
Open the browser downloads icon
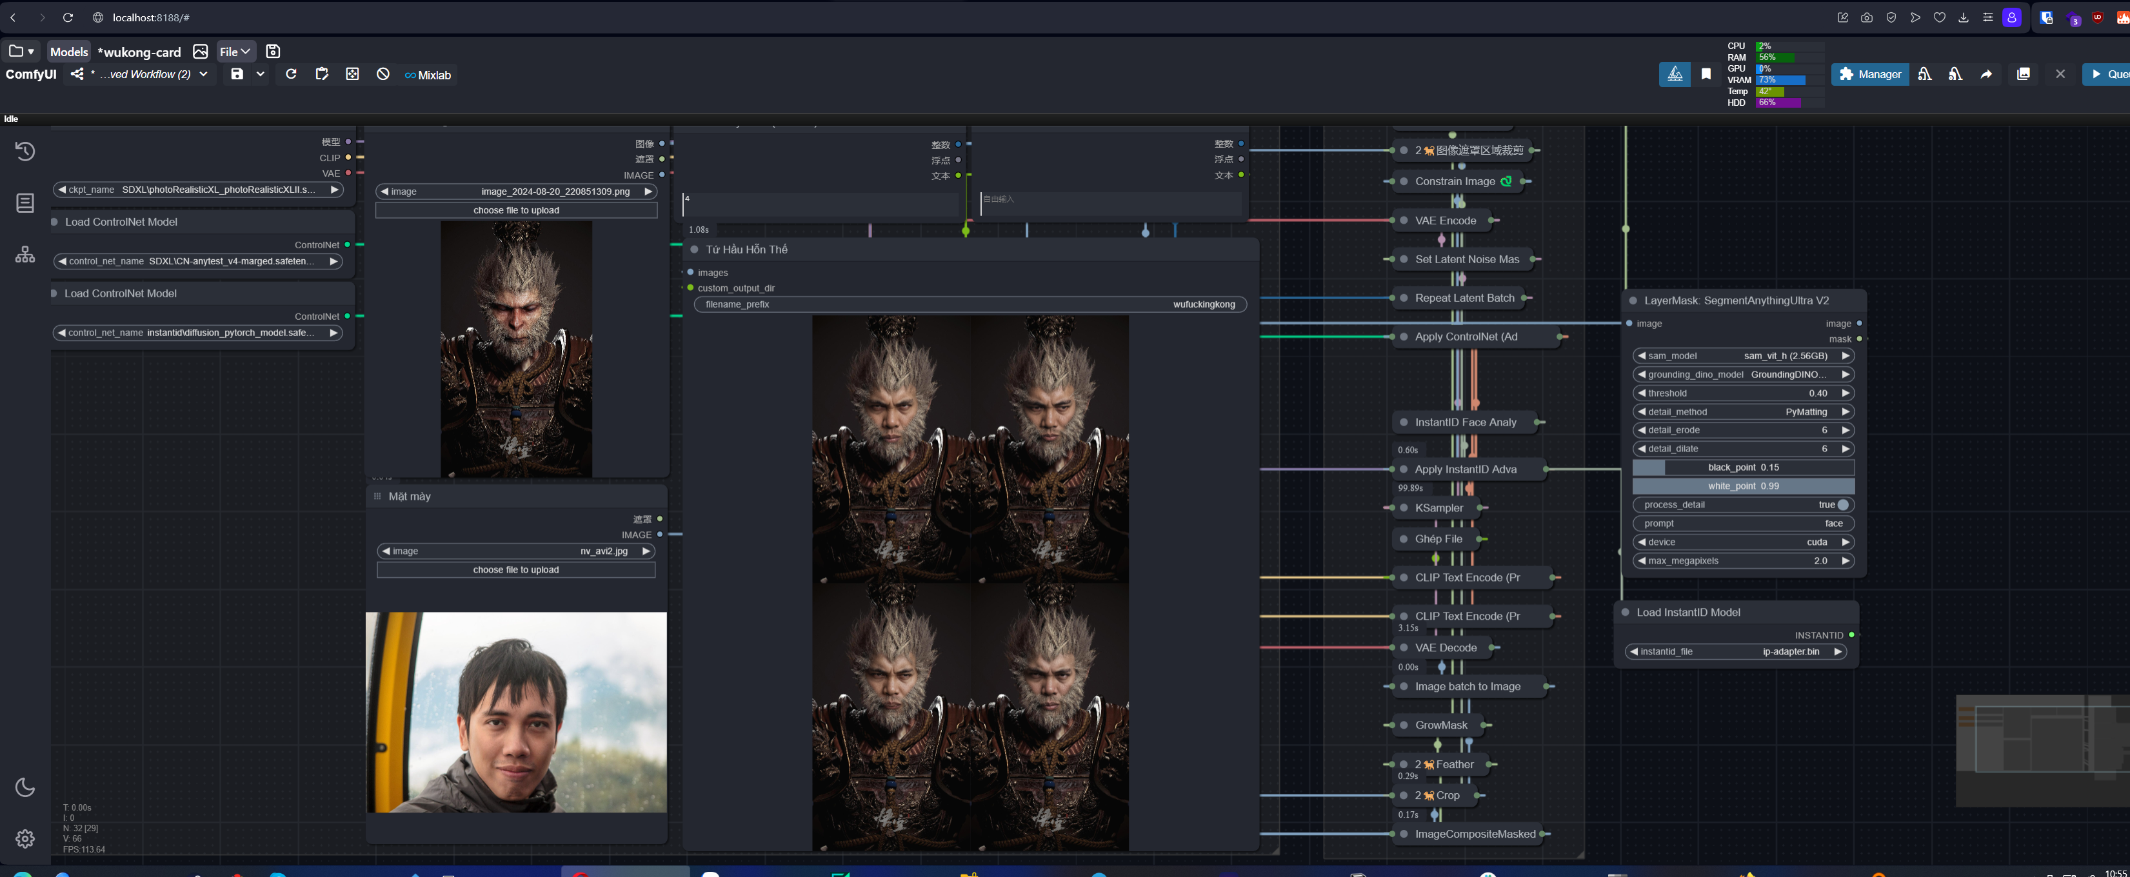point(1964,17)
